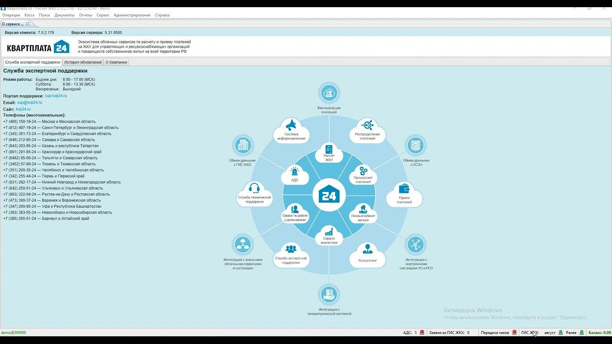This screenshot has height=344, width=612.
Task: Click the Процессинг платежей gears icon
Action: click(363, 171)
